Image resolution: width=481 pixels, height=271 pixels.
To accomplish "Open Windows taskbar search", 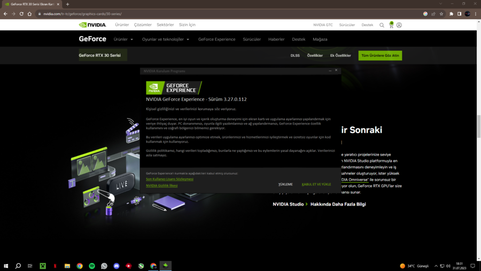I will [x=18, y=266].
